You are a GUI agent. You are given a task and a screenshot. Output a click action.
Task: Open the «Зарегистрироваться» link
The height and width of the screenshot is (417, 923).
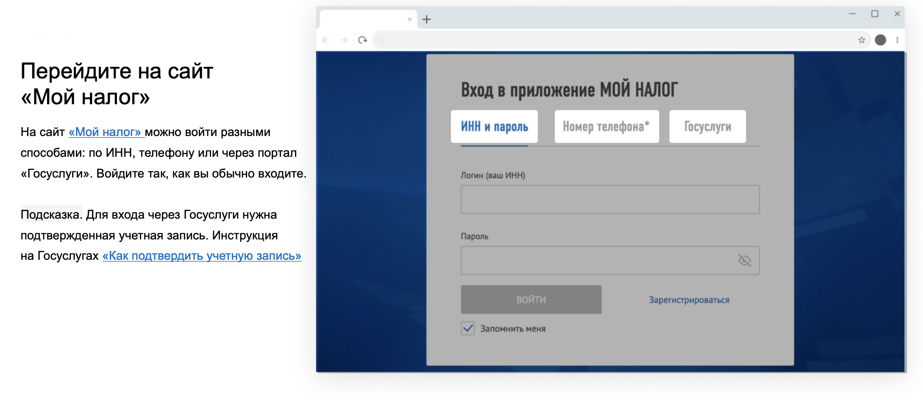tap(689, 300)
